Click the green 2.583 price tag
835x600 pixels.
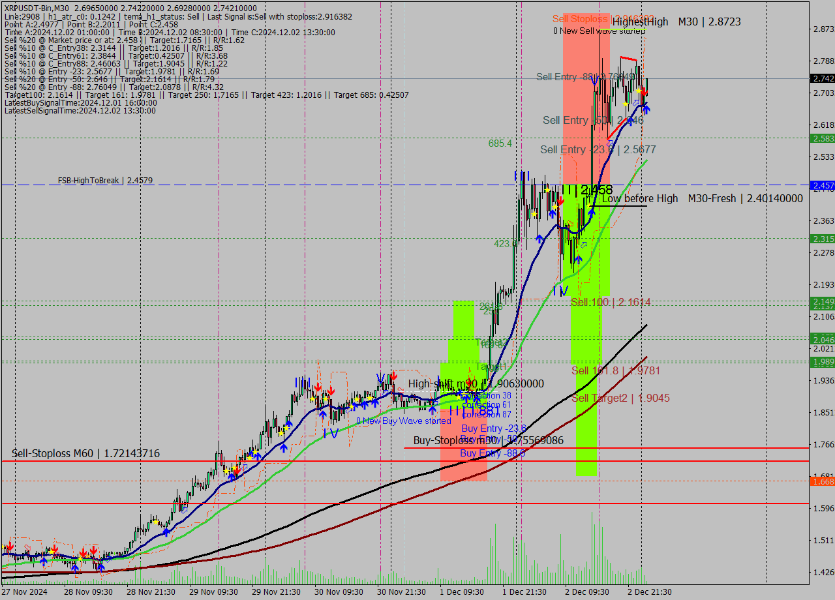point(822,138)
